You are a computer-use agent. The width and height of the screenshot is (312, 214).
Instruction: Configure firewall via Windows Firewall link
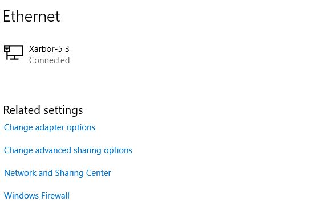(37, 196)
